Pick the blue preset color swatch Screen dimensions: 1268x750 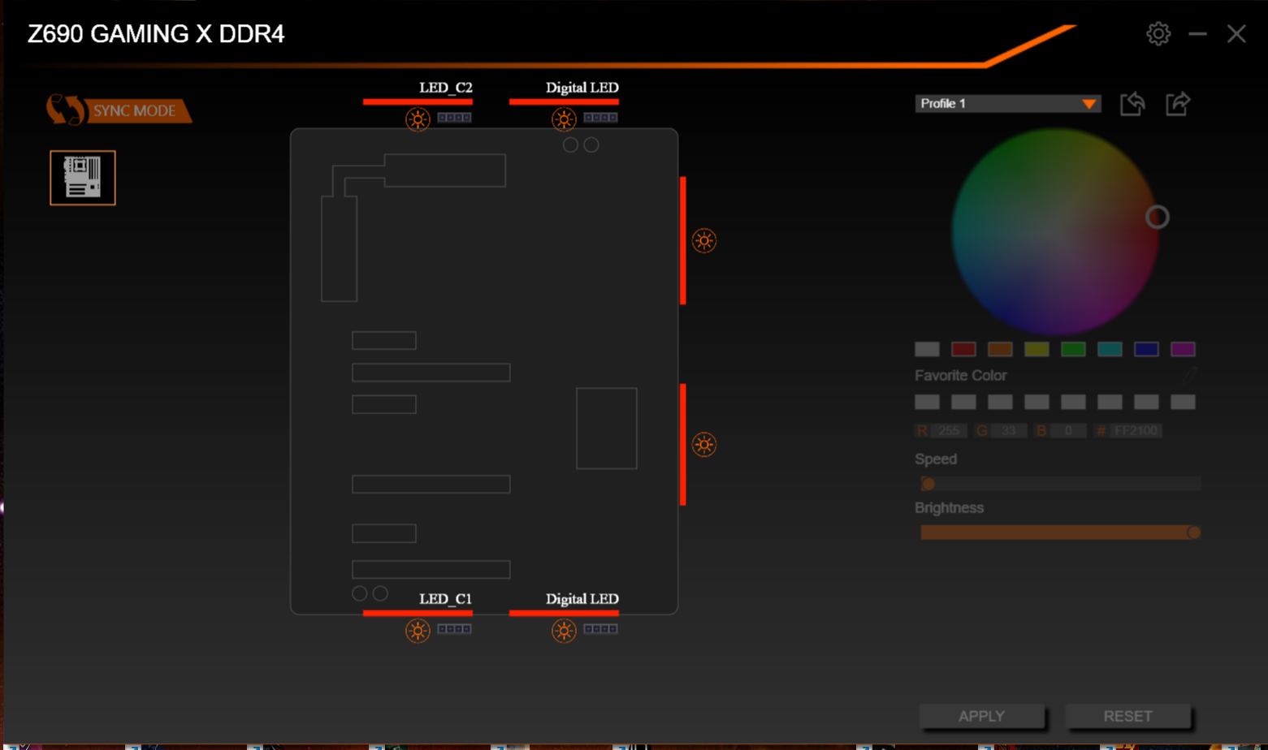click(1146, 349)
